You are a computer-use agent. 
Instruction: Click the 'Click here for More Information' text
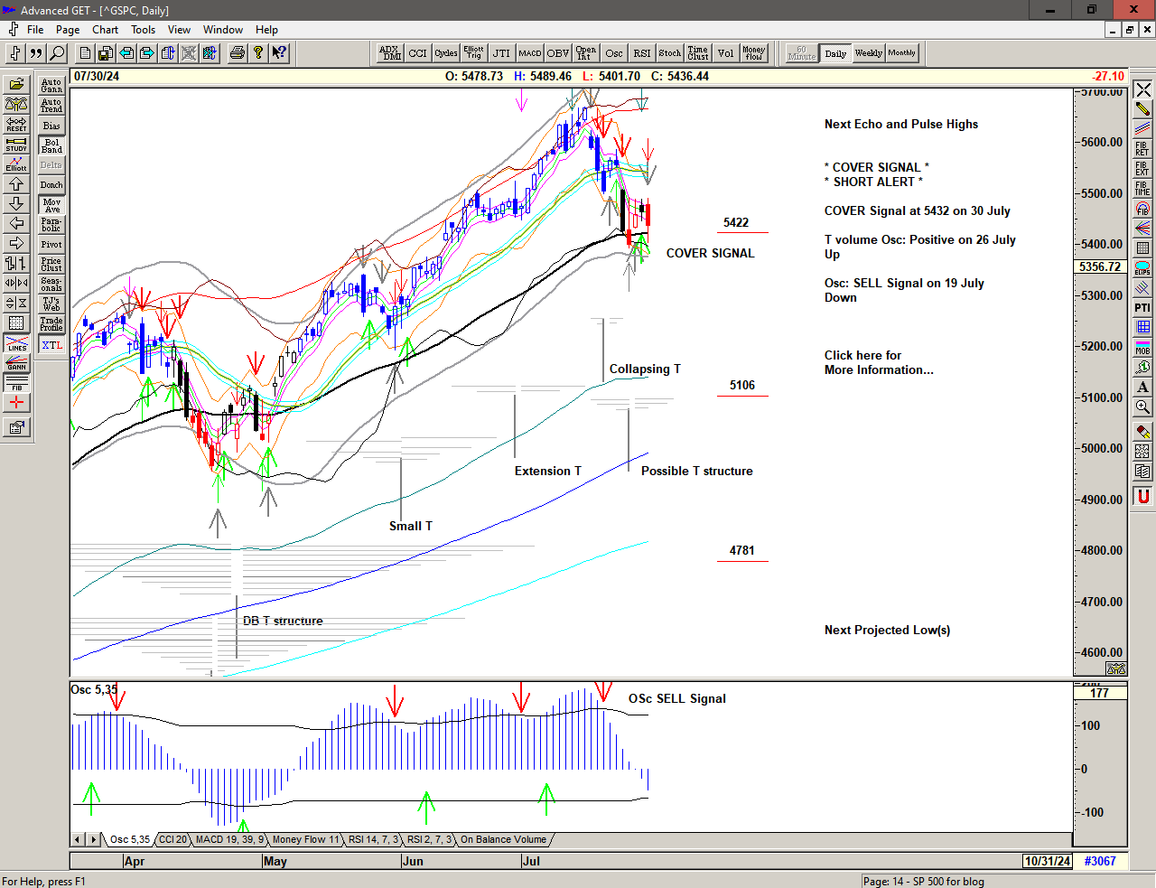coord(878,362)
